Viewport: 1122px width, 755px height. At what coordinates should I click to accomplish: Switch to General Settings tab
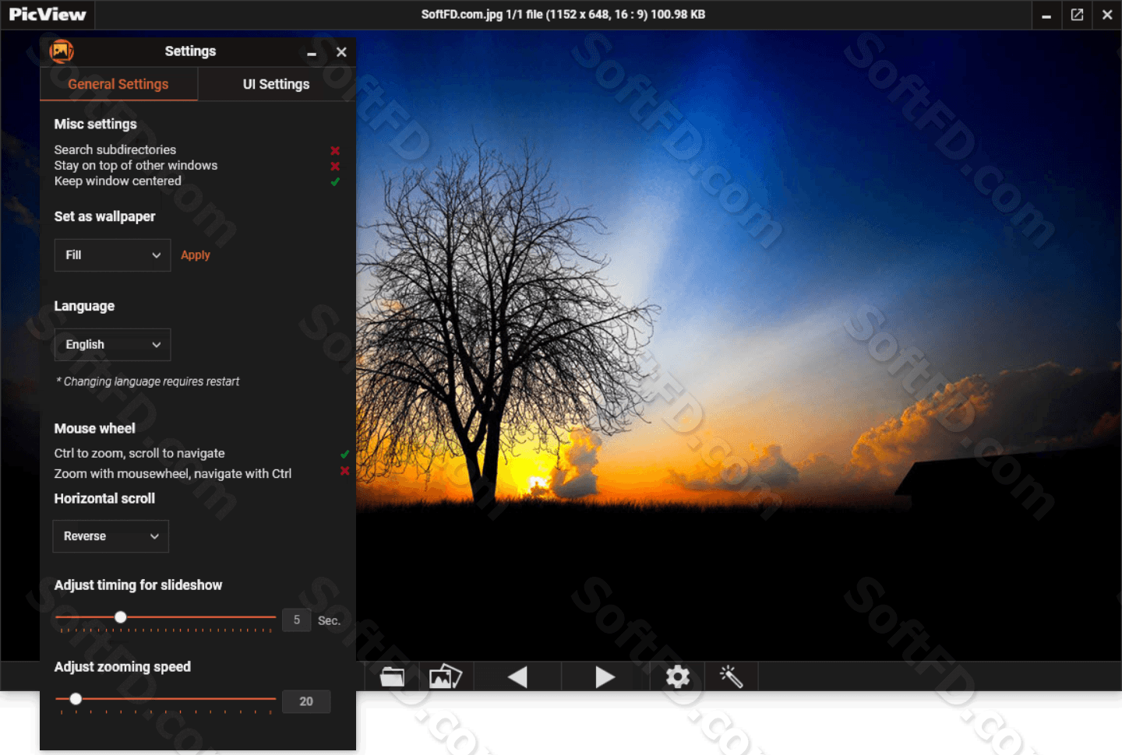point(118,84)
